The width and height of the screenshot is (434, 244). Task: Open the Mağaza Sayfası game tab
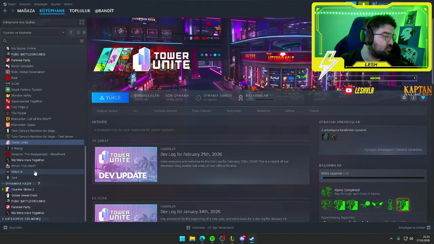(x=107, y=111)
